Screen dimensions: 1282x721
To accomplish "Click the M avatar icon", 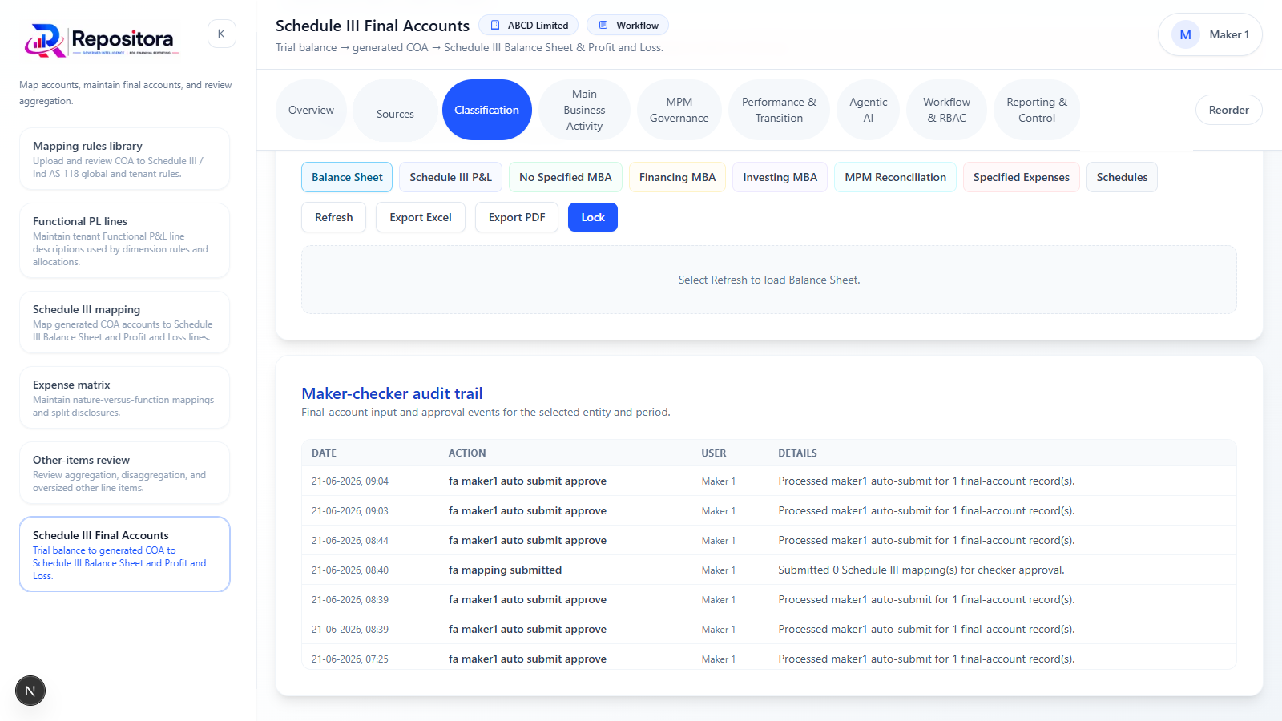I will click(x=1185, y=34).
